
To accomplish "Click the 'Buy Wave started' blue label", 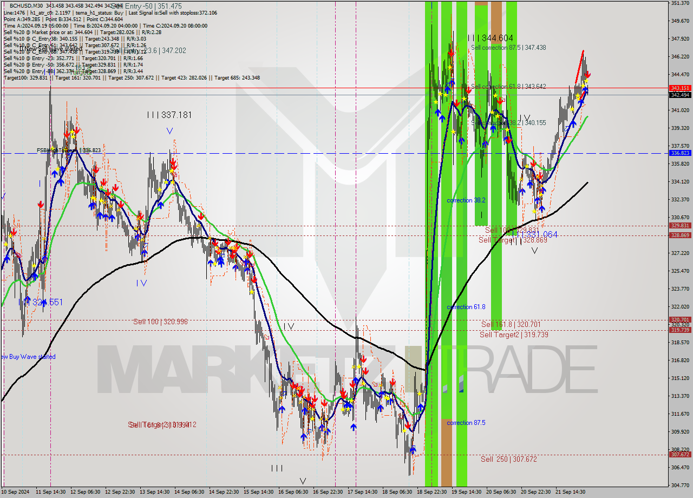I will coord(29,357).
